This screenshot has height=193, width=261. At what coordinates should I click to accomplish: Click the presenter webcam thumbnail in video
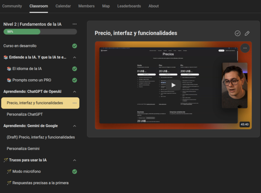pos(235,85)
